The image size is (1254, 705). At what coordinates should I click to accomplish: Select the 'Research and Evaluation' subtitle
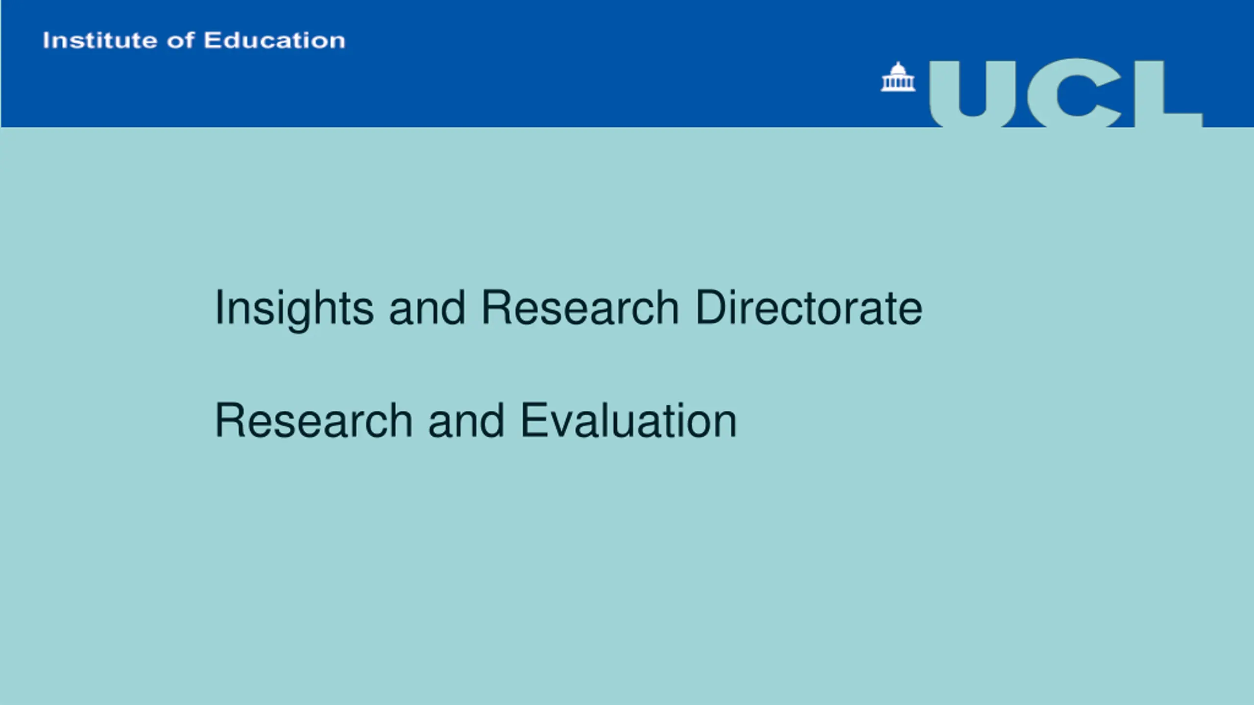pyautogui.click(x=476, y=420)
